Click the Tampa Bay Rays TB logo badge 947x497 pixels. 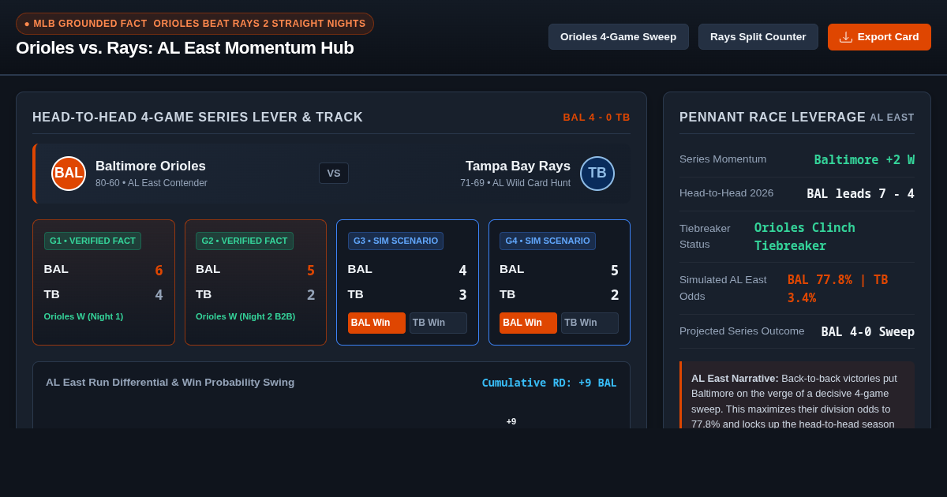[x=597, y=174]
